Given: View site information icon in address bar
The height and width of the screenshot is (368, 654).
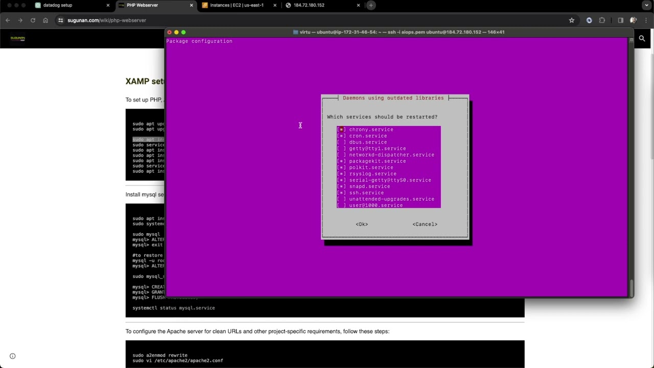Looking at the screenshot, I should 61,20.
